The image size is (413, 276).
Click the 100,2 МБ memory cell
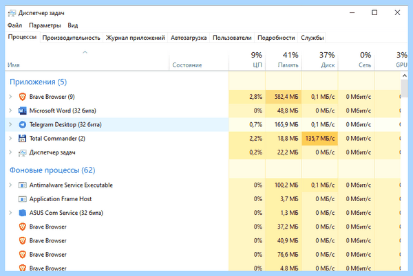[x=284, y=185]
